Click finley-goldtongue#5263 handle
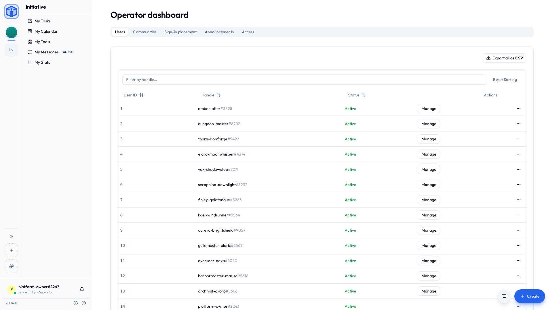This screenshot has width=552, height=310. click(220, 200)
